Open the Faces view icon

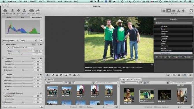[x=178, y=11]
